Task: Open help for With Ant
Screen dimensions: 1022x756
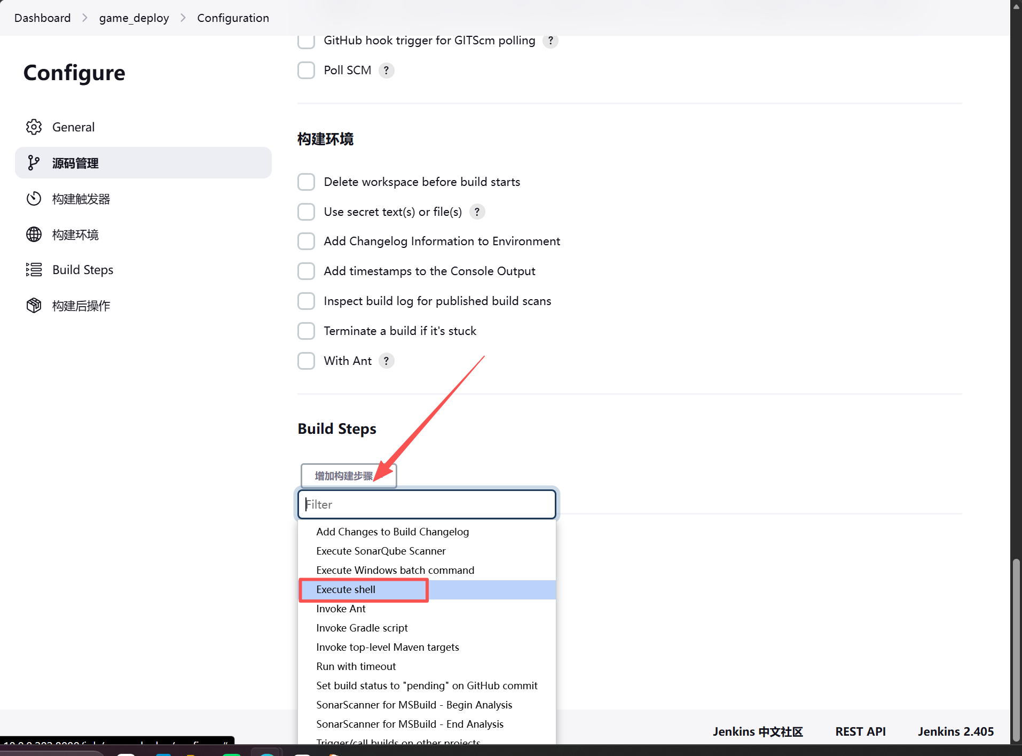Action: [x=386, y=361]
